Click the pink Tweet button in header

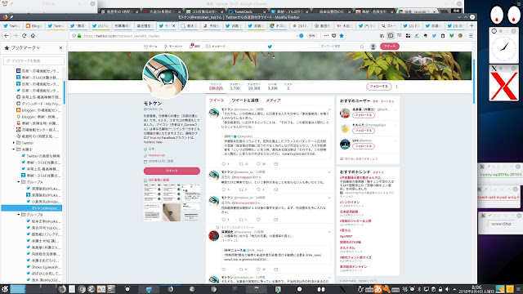click(390, 47)
